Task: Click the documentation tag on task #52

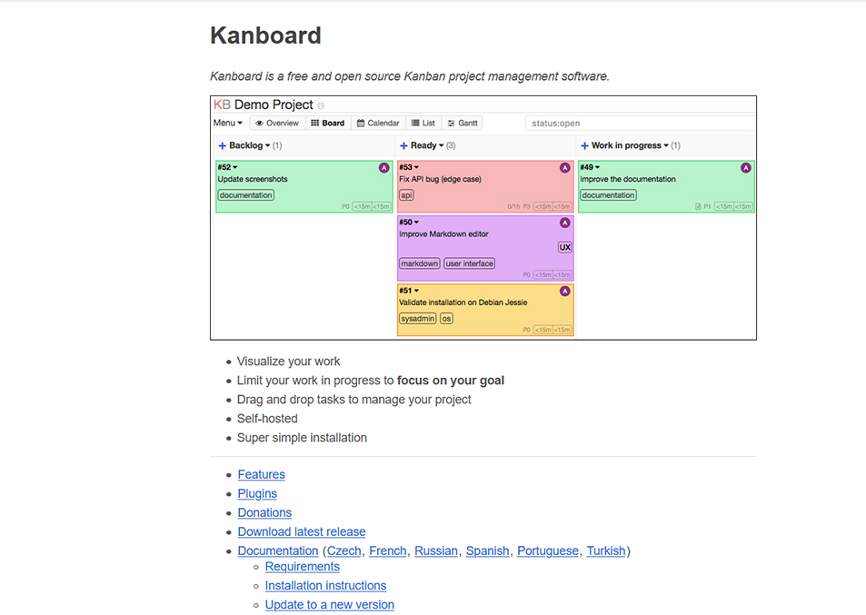Action: pyautogui.click(x=245, y=195)
